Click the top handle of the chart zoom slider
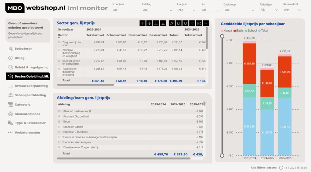311x172 pixels. (x=222, y=36)
